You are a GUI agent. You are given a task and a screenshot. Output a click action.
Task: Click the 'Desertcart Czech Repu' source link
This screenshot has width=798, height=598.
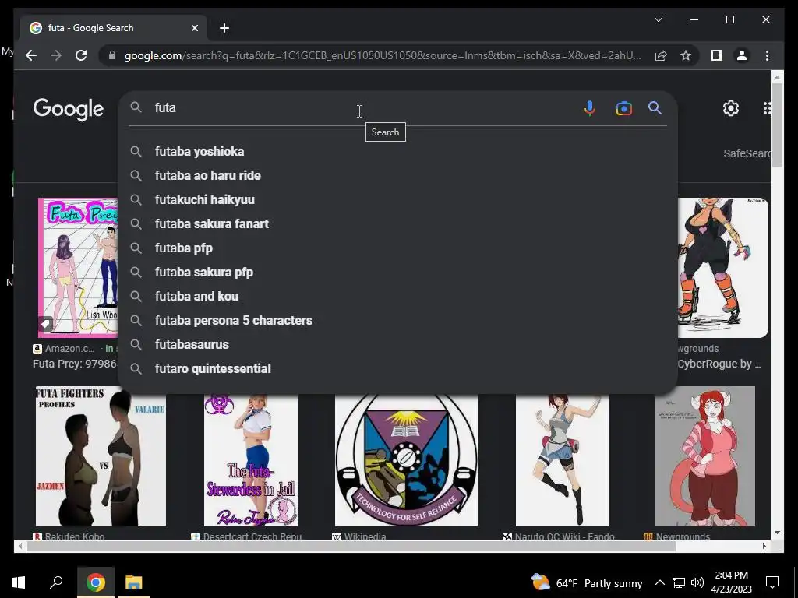(x=252, y=536)
